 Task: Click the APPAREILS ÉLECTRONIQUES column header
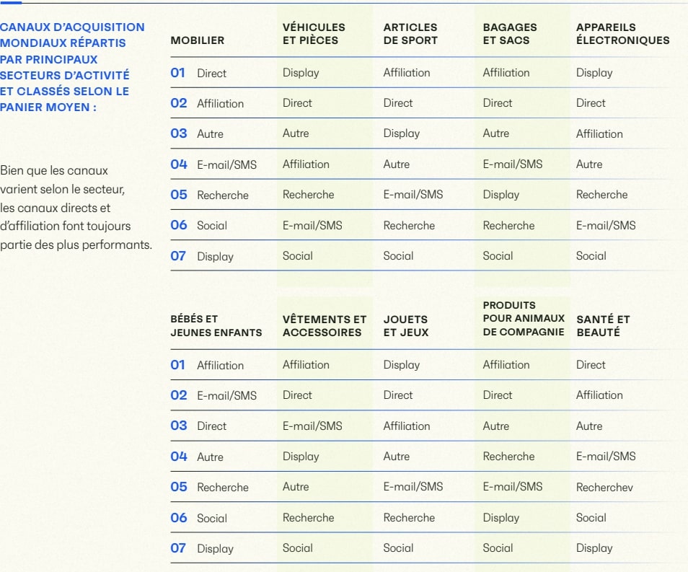tap(622, 34)
